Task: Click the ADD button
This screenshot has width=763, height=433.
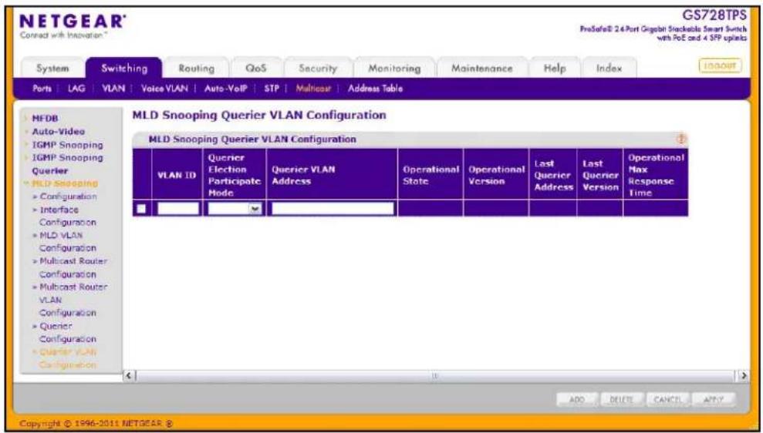Action: click(577, 399)
